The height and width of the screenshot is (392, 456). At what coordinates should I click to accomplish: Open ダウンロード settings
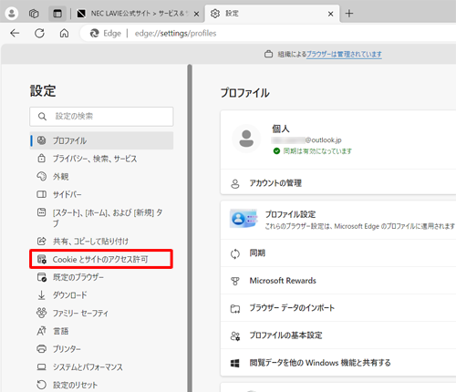click(x=101, y=295)
